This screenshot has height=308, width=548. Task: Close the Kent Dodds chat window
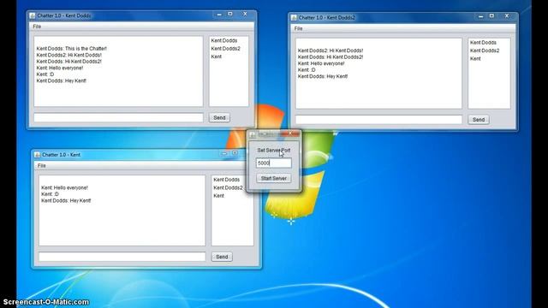pyautogui.click(x=245, y=14)
